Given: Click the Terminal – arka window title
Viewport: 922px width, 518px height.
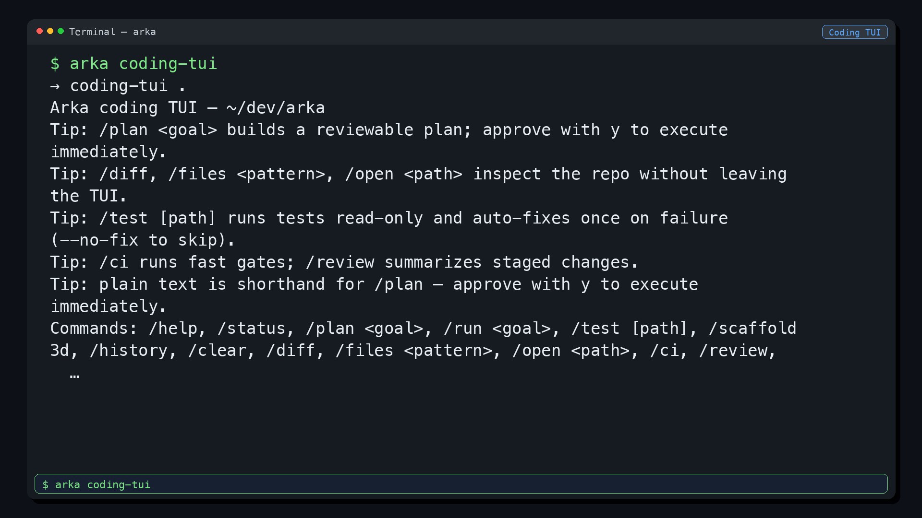Looking at the screenshot, I should (x=112, y=32).
